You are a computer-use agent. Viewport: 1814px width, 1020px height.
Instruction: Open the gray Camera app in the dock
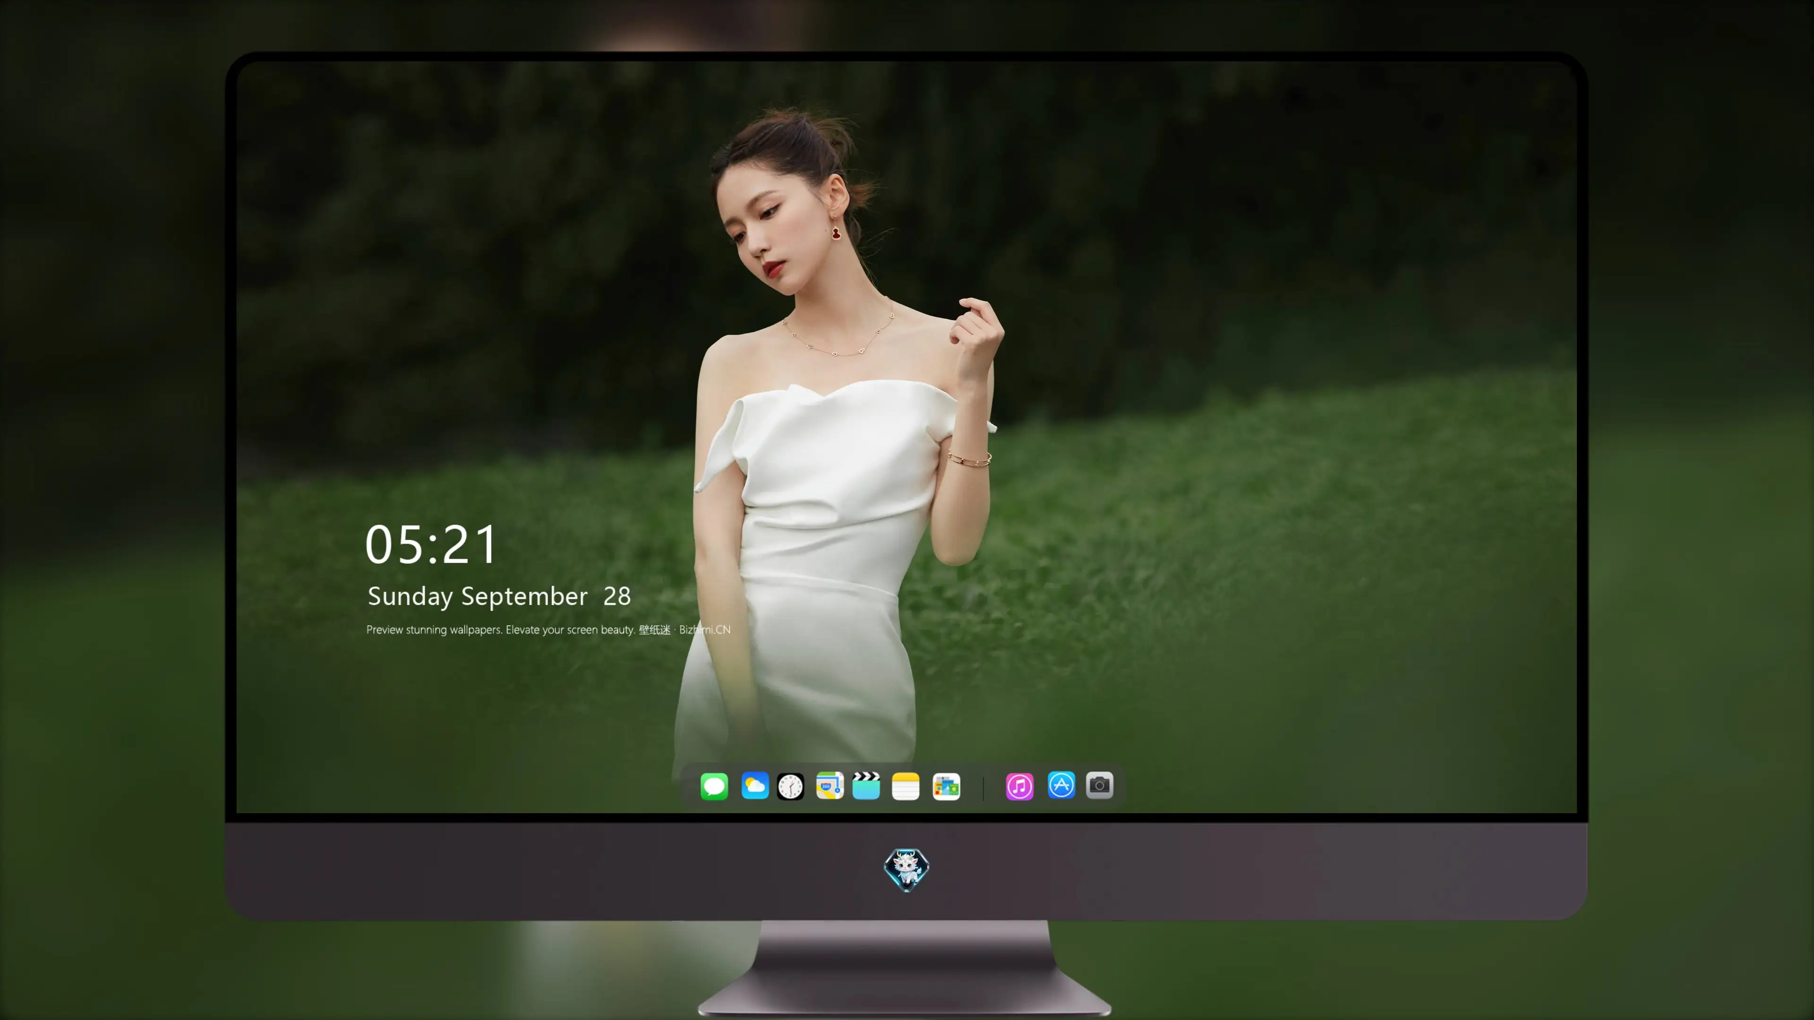[1100, 786]
